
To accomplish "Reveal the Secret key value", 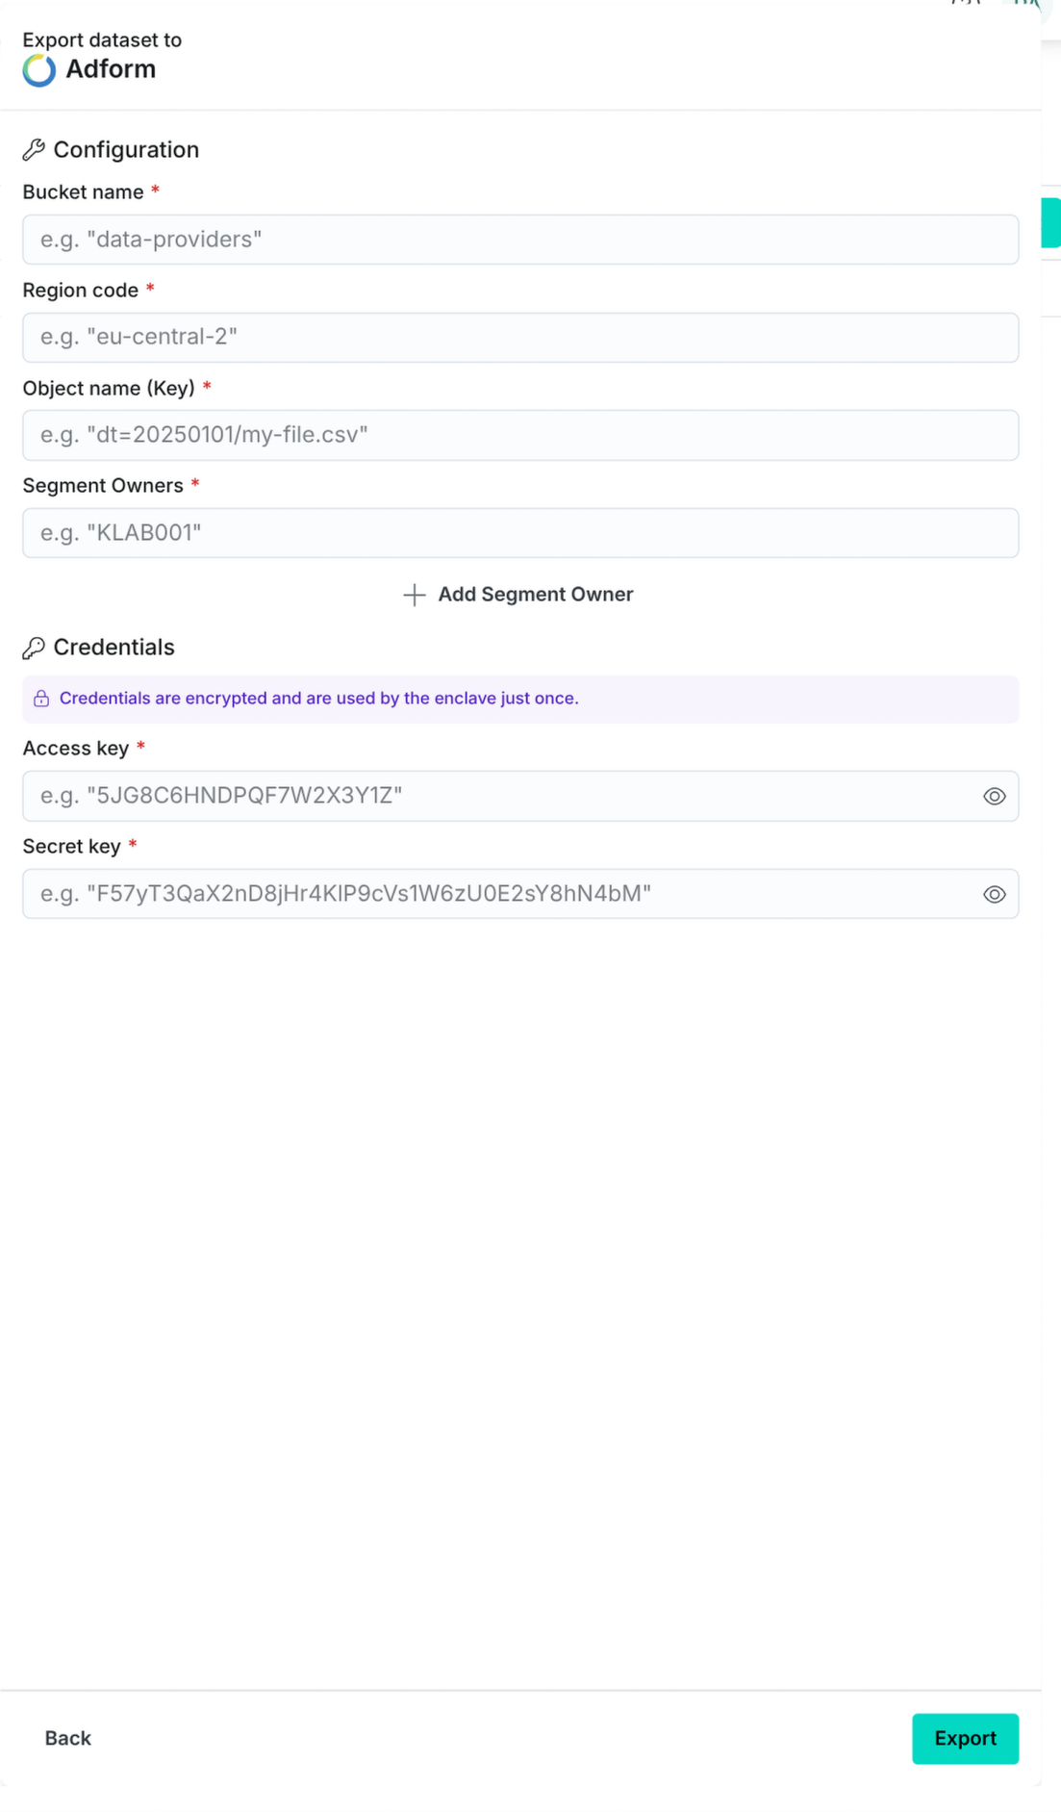I will click(x=994, y=894).
